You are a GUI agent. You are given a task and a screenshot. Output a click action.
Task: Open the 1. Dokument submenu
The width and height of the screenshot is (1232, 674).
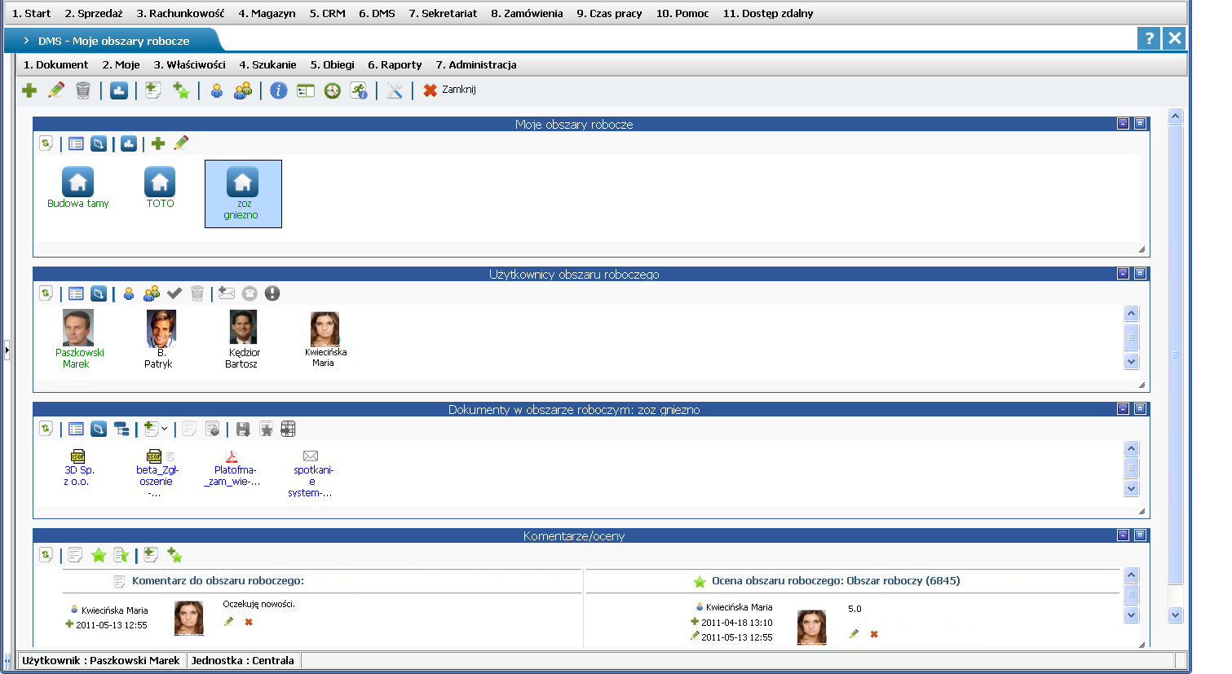(55, 64)
